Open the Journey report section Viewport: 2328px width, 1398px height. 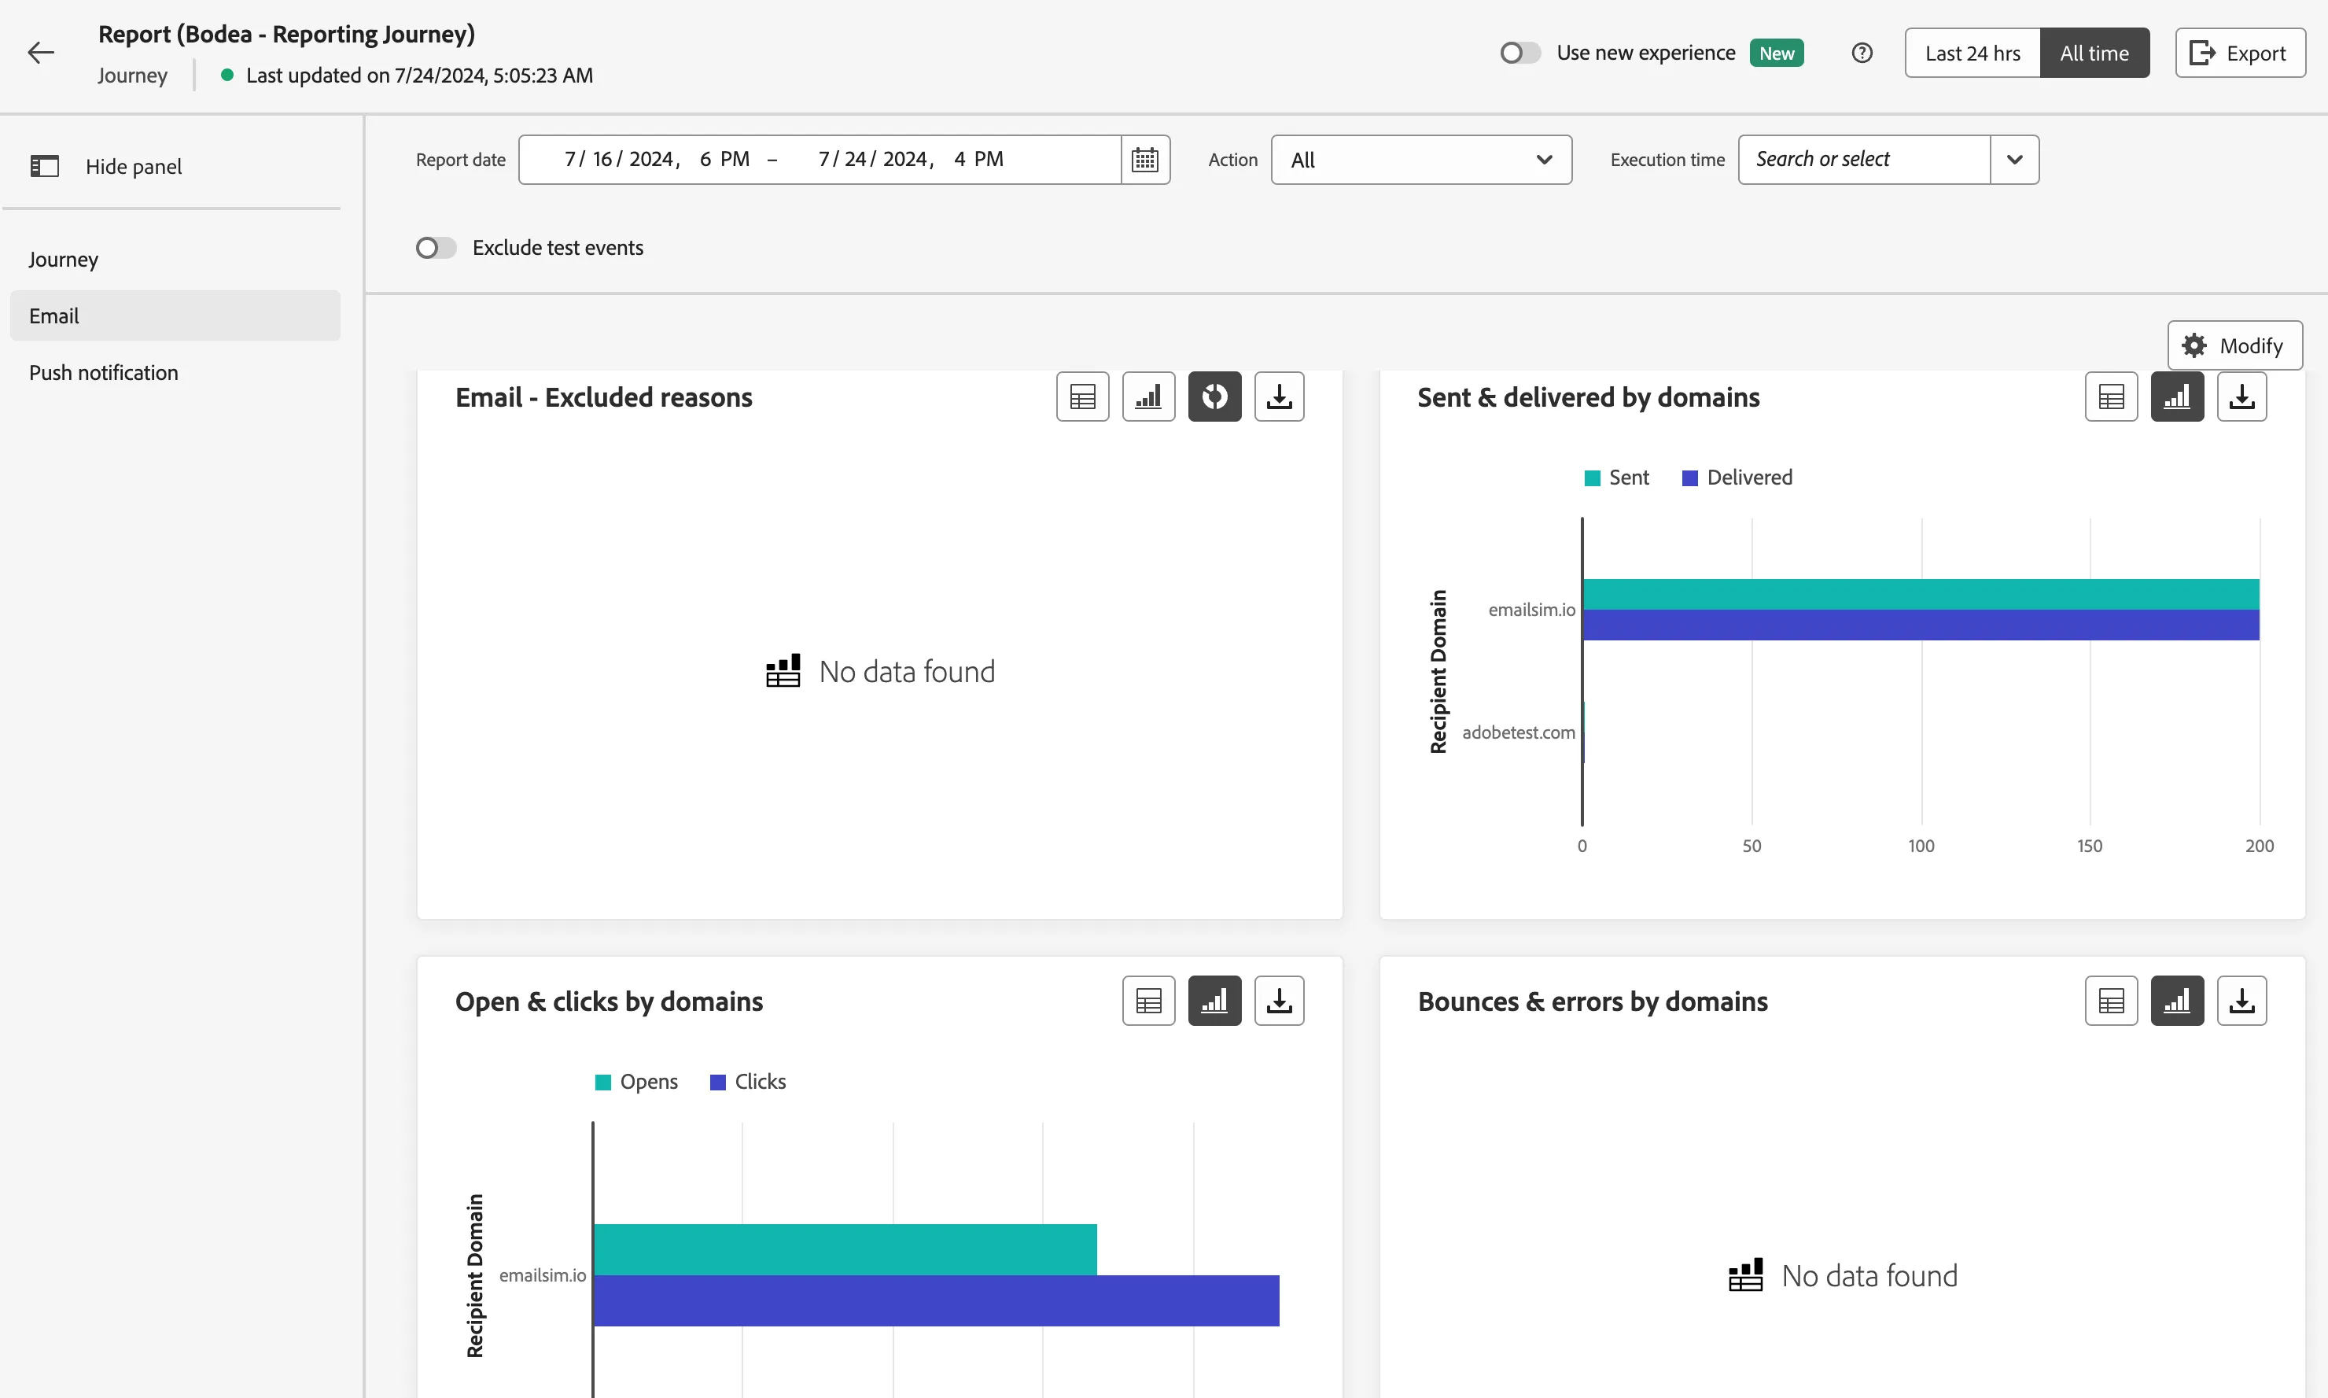175,259
